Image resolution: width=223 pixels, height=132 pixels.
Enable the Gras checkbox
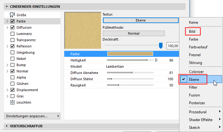click(12, 96)
